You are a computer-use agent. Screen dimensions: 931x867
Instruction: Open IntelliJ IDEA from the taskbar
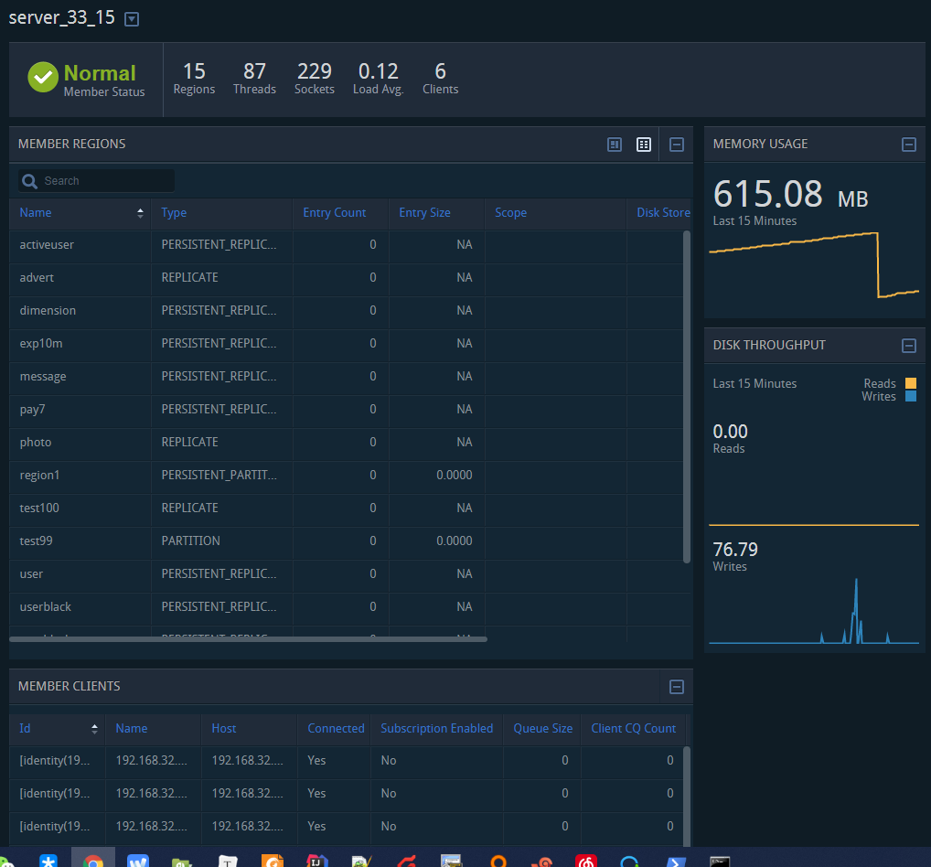tap(317, 861)
